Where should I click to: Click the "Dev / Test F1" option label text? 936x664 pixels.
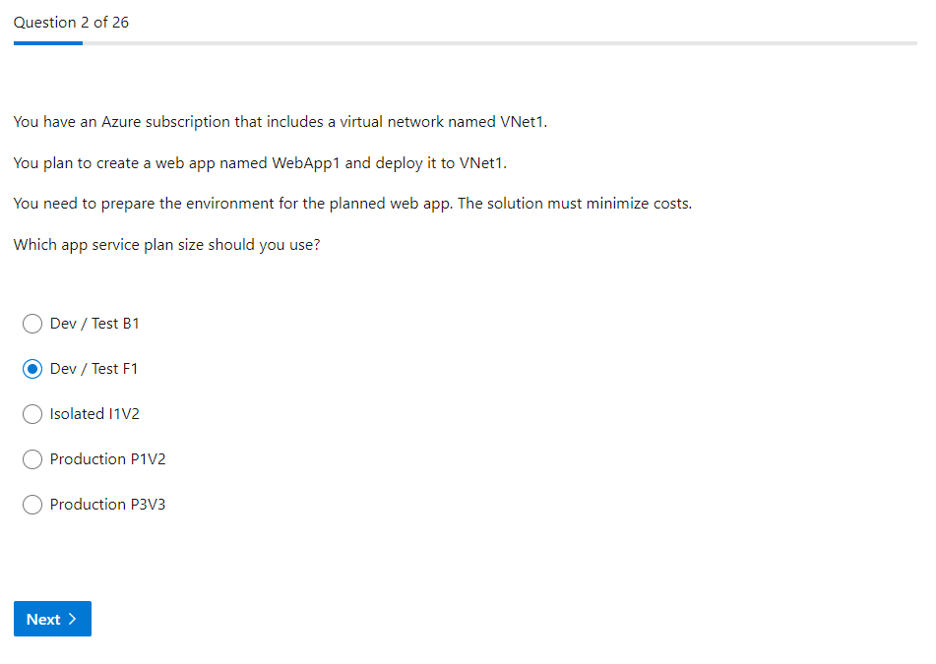(94, 369)
